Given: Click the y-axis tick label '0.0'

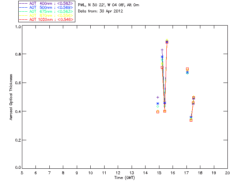Looking at the screenshot, I should coord(18,168).
